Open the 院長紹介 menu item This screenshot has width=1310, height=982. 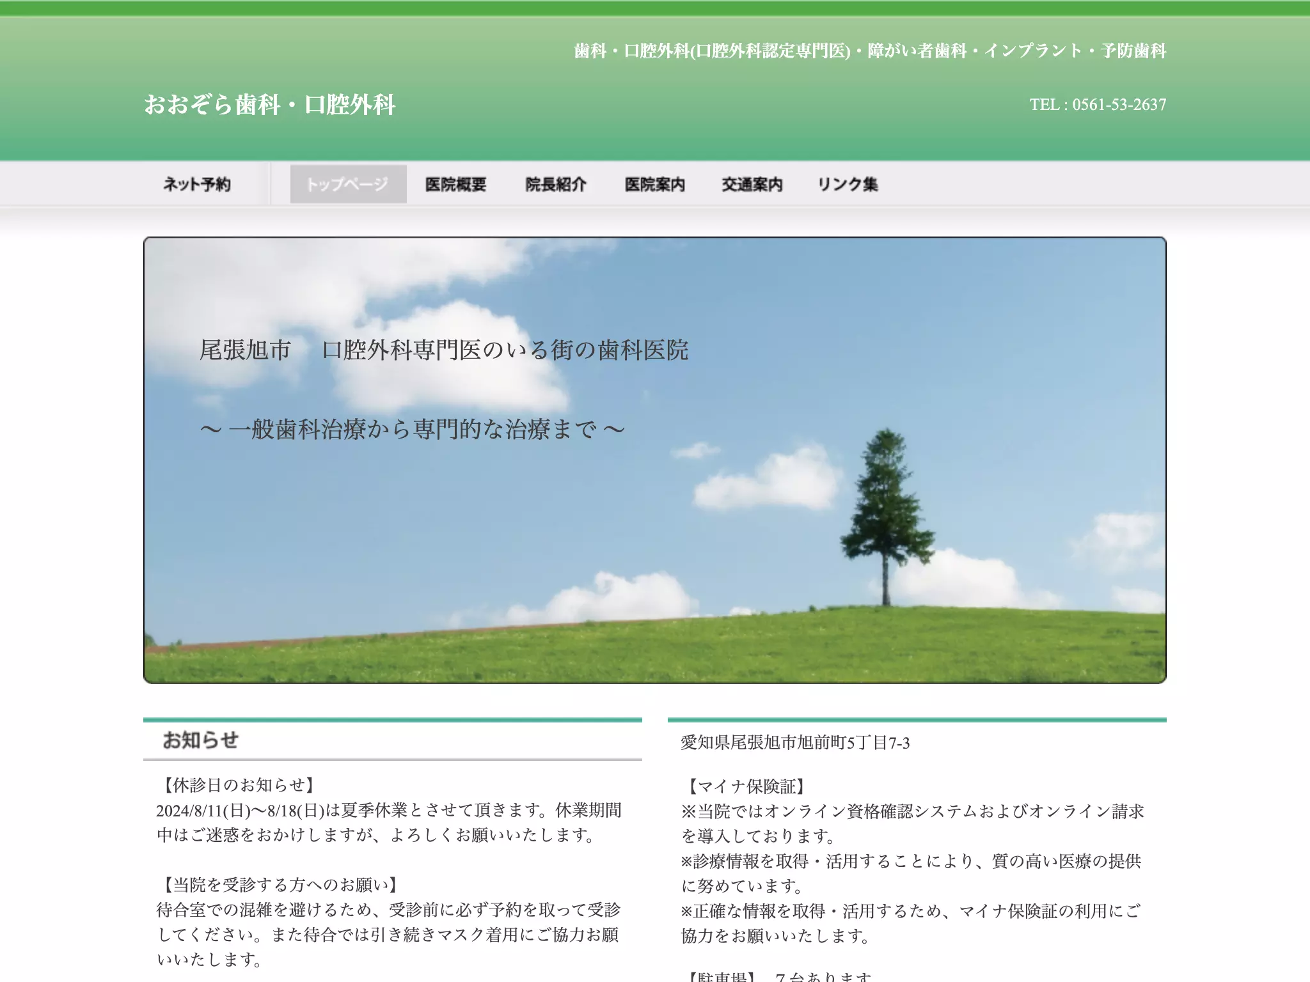pos(556,184)
